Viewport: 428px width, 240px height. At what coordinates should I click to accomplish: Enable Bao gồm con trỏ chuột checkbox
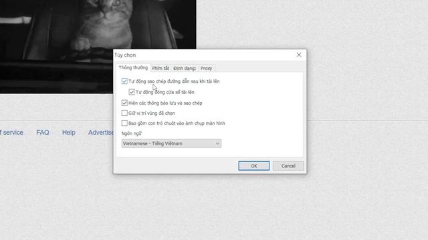[124, 123]
